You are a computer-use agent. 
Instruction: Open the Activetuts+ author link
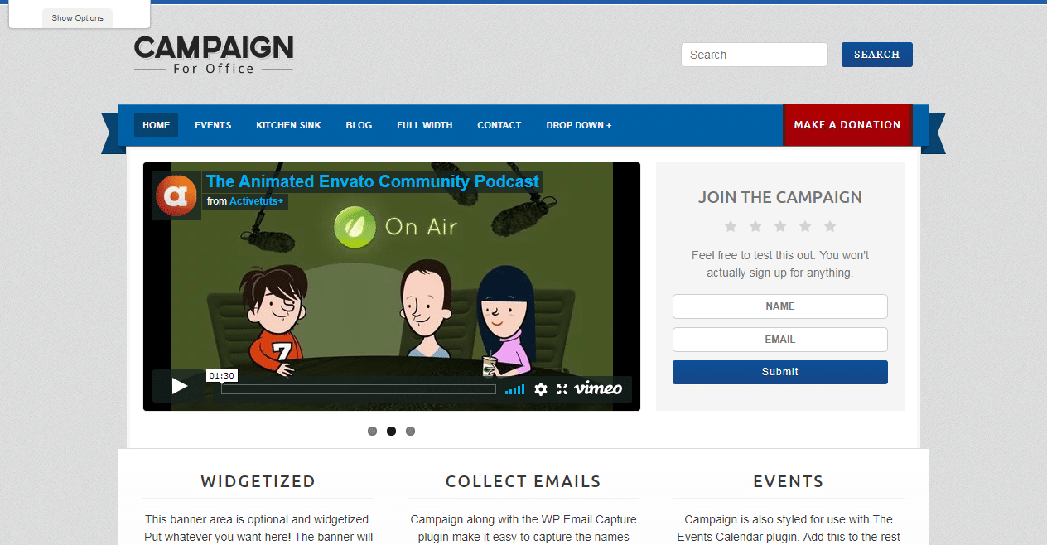pyautogui.click(x=256, y=201)
